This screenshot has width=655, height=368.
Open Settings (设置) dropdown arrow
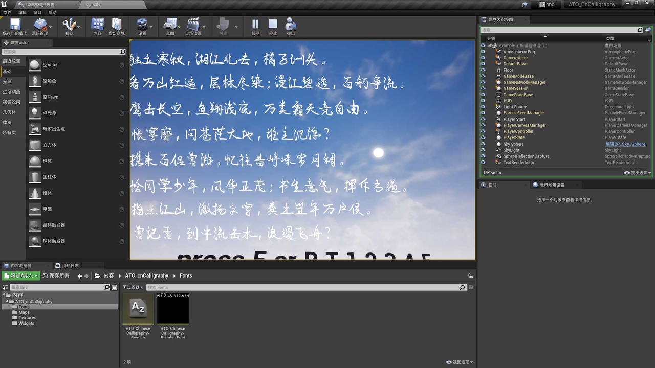click(x=151, y=27)
